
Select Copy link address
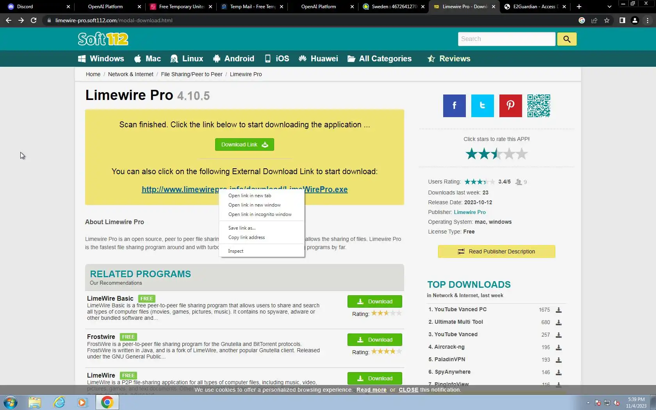point(261,237)
